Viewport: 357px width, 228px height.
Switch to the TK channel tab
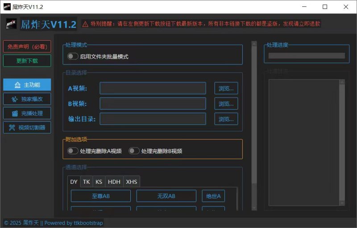pos(87,182)
